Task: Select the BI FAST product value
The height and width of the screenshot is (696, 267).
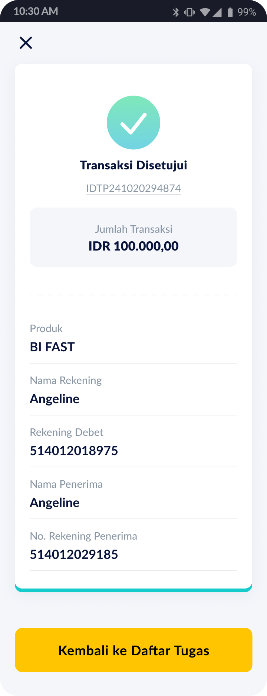Action: coord(52,347)
